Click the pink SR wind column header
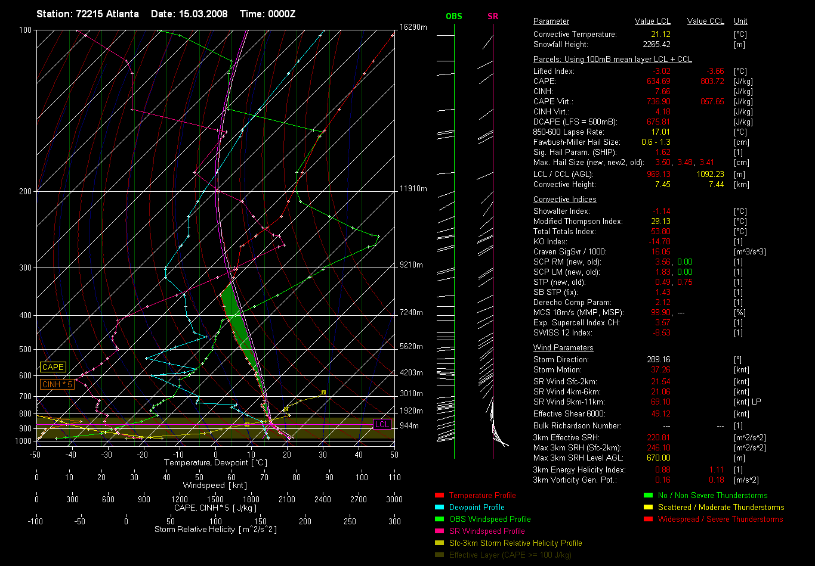The image size is (815, 566). (493, 16)
